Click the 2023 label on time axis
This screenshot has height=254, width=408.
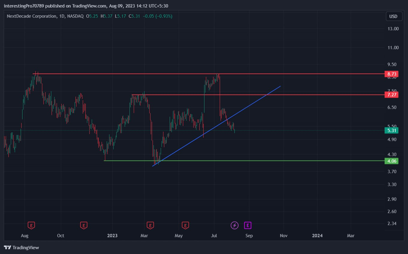point(112,236)
